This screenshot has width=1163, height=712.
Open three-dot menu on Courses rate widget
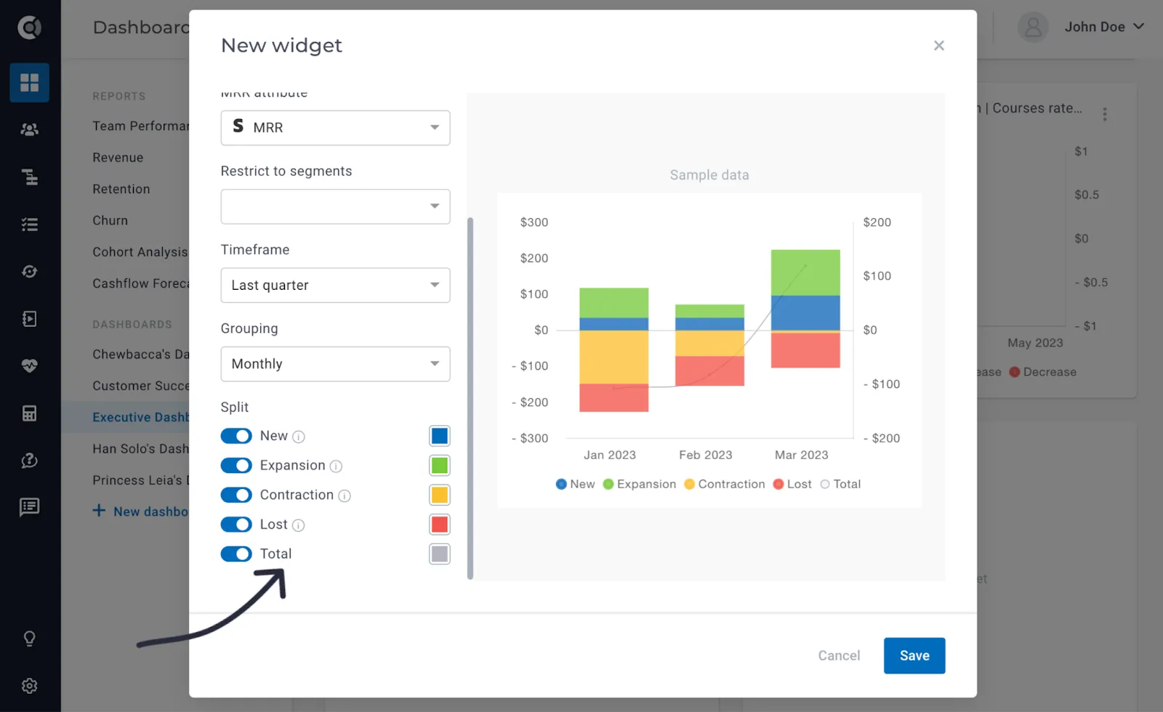point(1105,114)
